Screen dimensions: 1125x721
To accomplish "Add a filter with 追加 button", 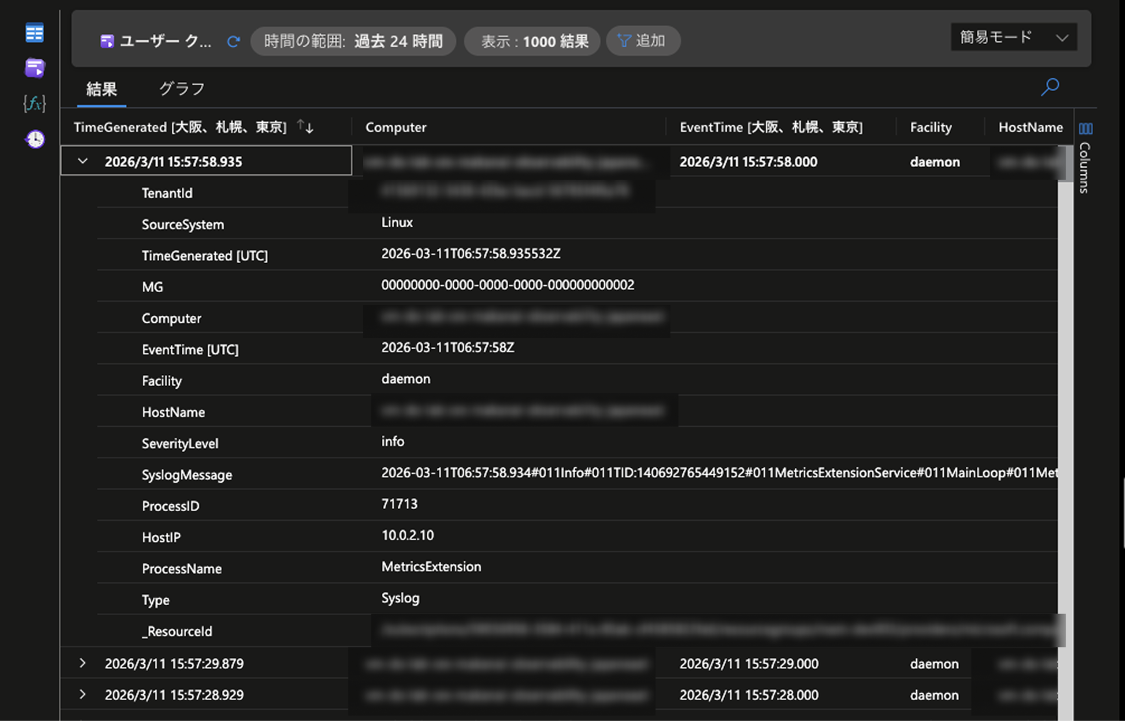I will pyautogui.click(x=643, y=41).
